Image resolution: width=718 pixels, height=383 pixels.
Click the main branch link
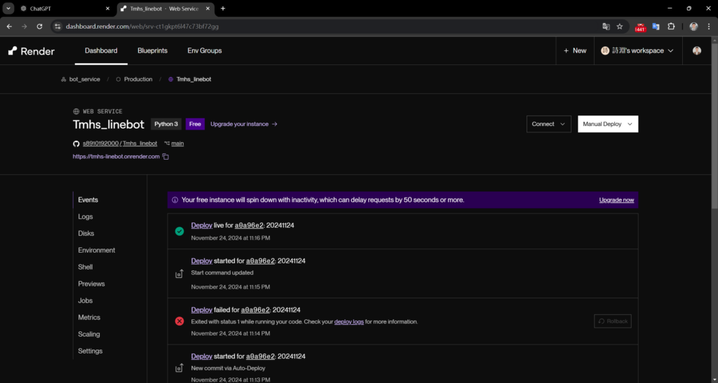tap(177, 144)
